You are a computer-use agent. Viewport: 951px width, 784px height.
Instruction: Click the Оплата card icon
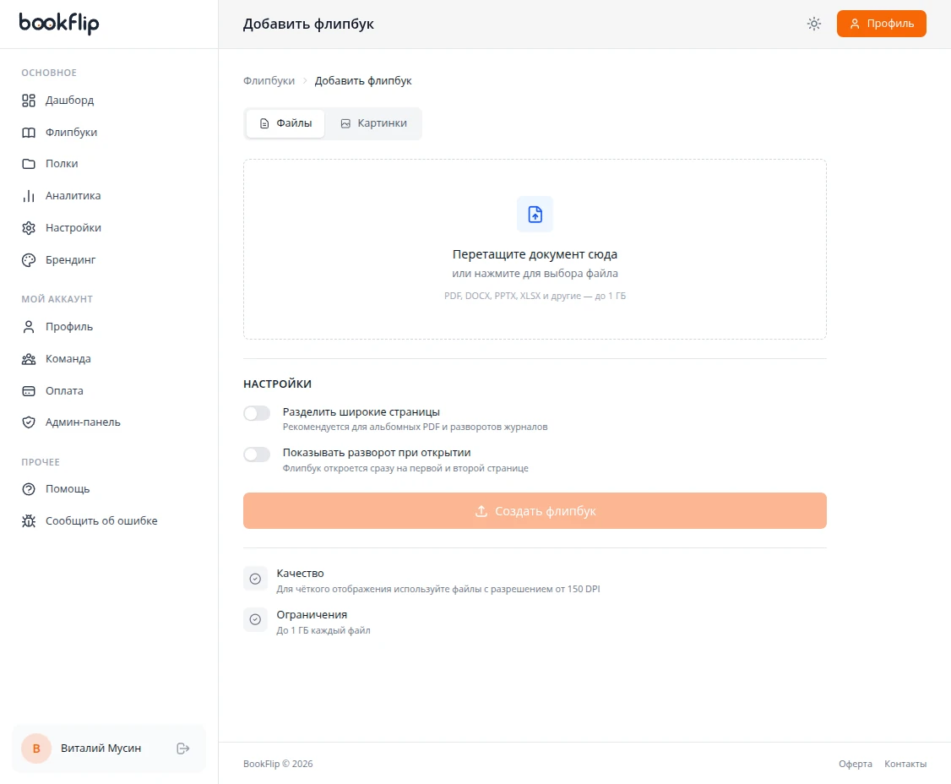click(29, 391)
